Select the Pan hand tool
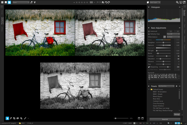Image resolution: width=187 pixels, height=125 pixels. coord(7,118)
